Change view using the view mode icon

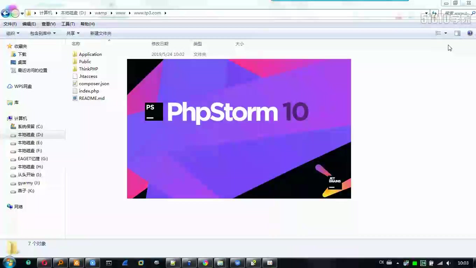point(438,33)
